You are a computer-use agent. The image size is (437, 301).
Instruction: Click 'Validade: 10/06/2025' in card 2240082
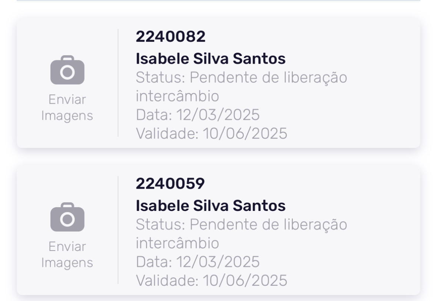point(211,133)
